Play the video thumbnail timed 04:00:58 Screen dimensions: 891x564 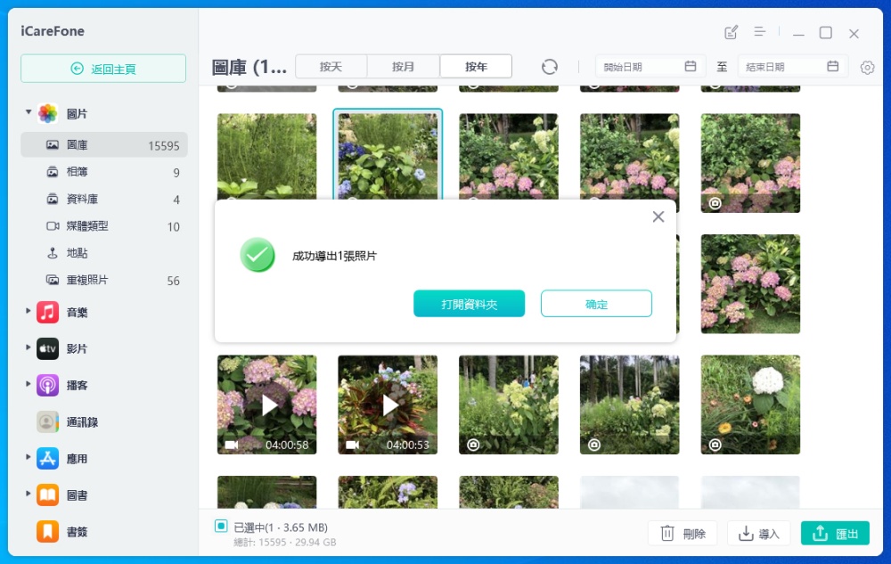tap(267, 405)
